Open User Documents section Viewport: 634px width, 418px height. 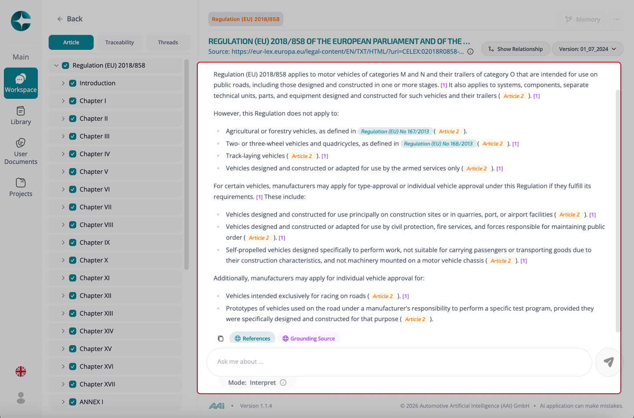21,151
